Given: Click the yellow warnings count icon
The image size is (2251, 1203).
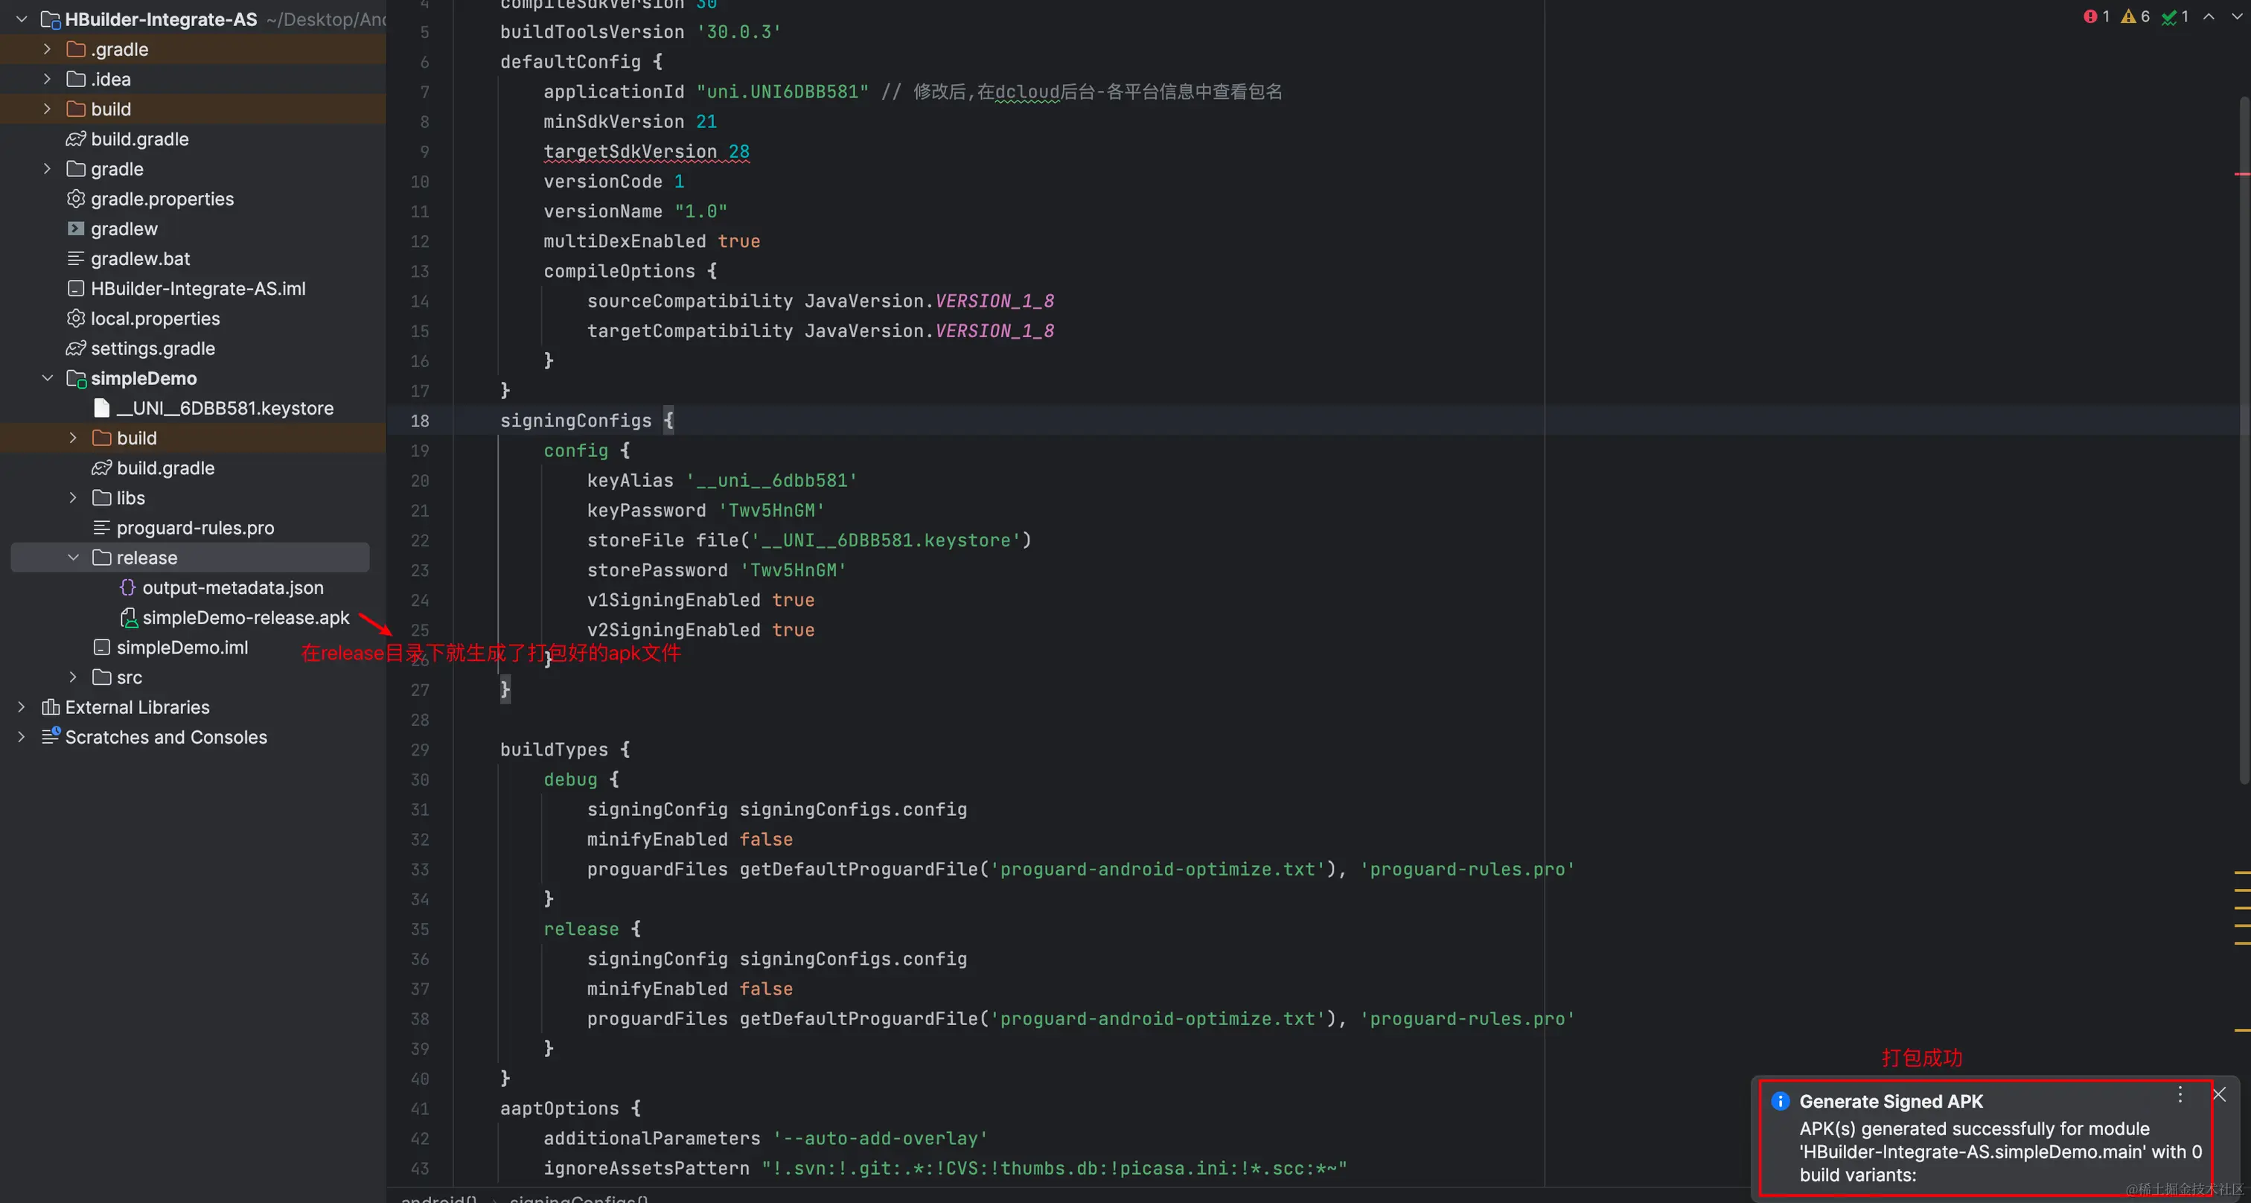Looking at the screenshot, I should [x=2127, y=16].
